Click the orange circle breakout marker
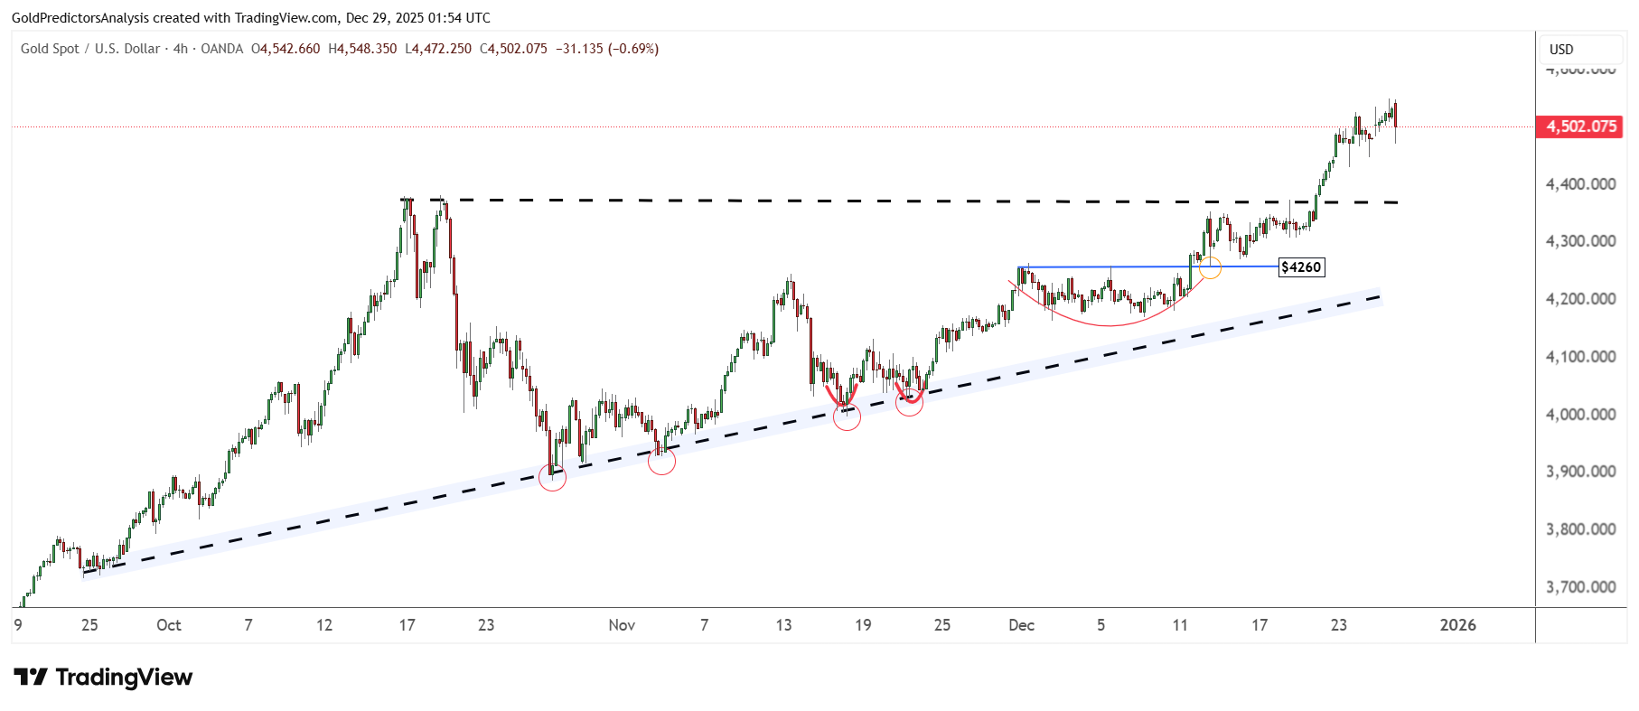 coord(1210,267)
